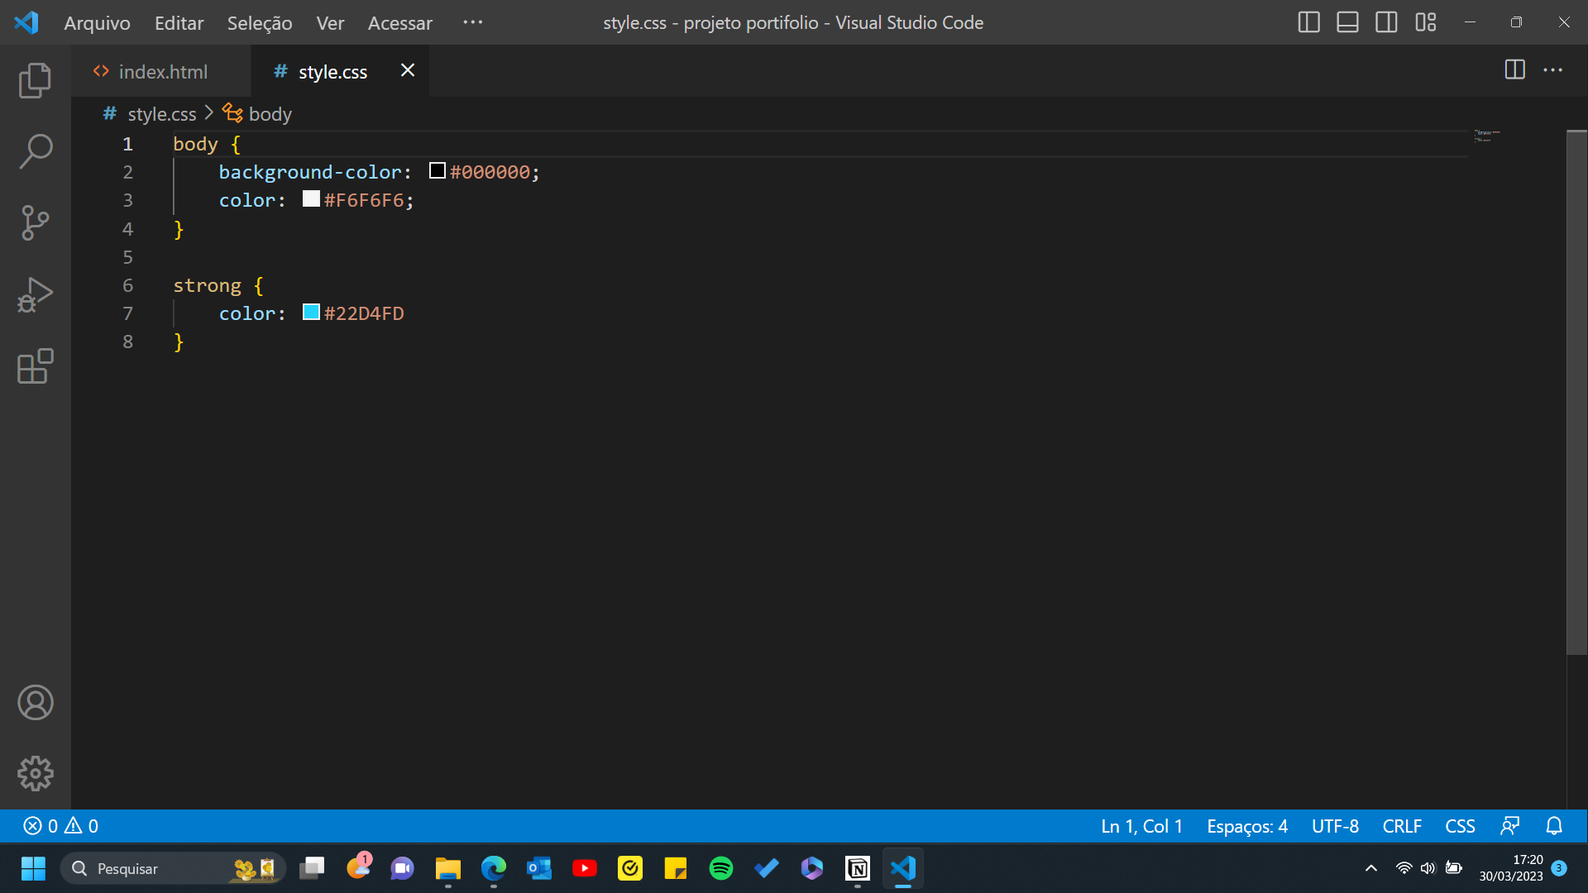Open Customize Layout options
Screen dimensions: 1588x893
click(x=1425, y=22)
